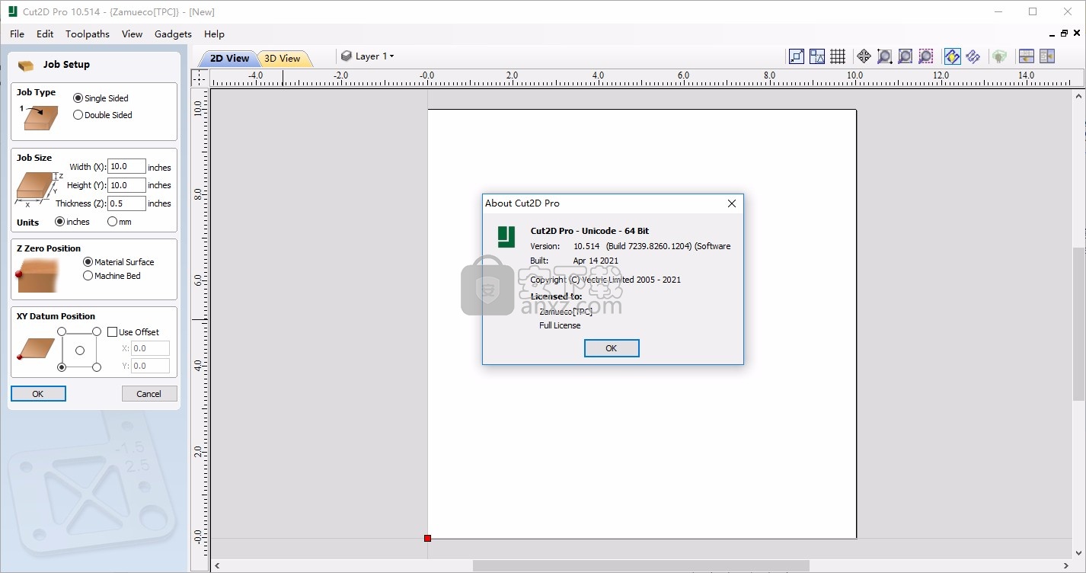This screenshot has height=573, width=1086.
Task: Open the File menu
Action: pos(17,34)
